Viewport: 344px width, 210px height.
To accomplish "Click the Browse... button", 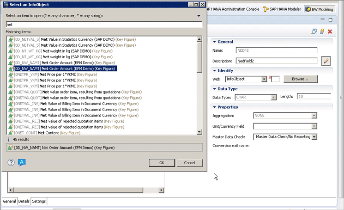I will [300, 79].
